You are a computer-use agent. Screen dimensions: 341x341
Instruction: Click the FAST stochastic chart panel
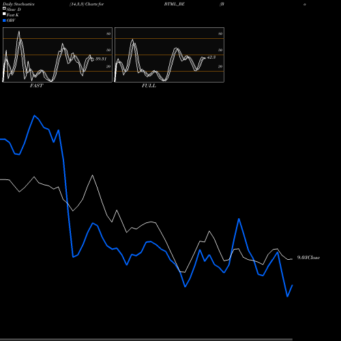click(57, 55)
